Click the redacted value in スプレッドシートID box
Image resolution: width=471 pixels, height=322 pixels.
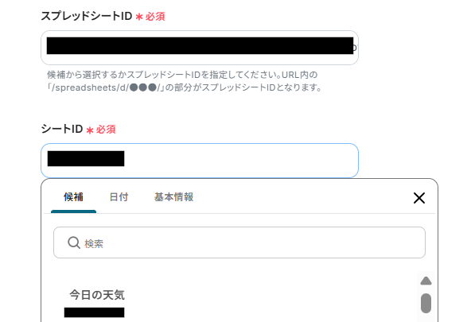(x=200, y=45)
